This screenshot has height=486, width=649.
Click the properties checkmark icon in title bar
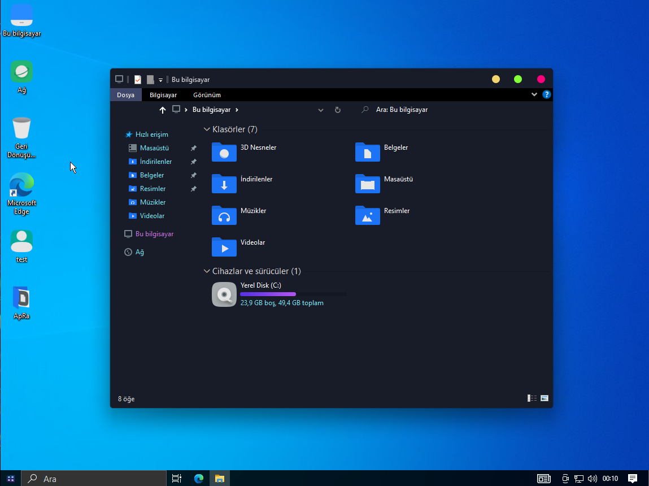pos(138,80)
